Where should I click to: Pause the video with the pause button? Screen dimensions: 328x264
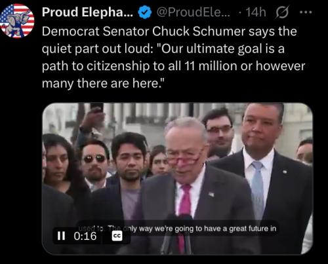tap(61, 236)
